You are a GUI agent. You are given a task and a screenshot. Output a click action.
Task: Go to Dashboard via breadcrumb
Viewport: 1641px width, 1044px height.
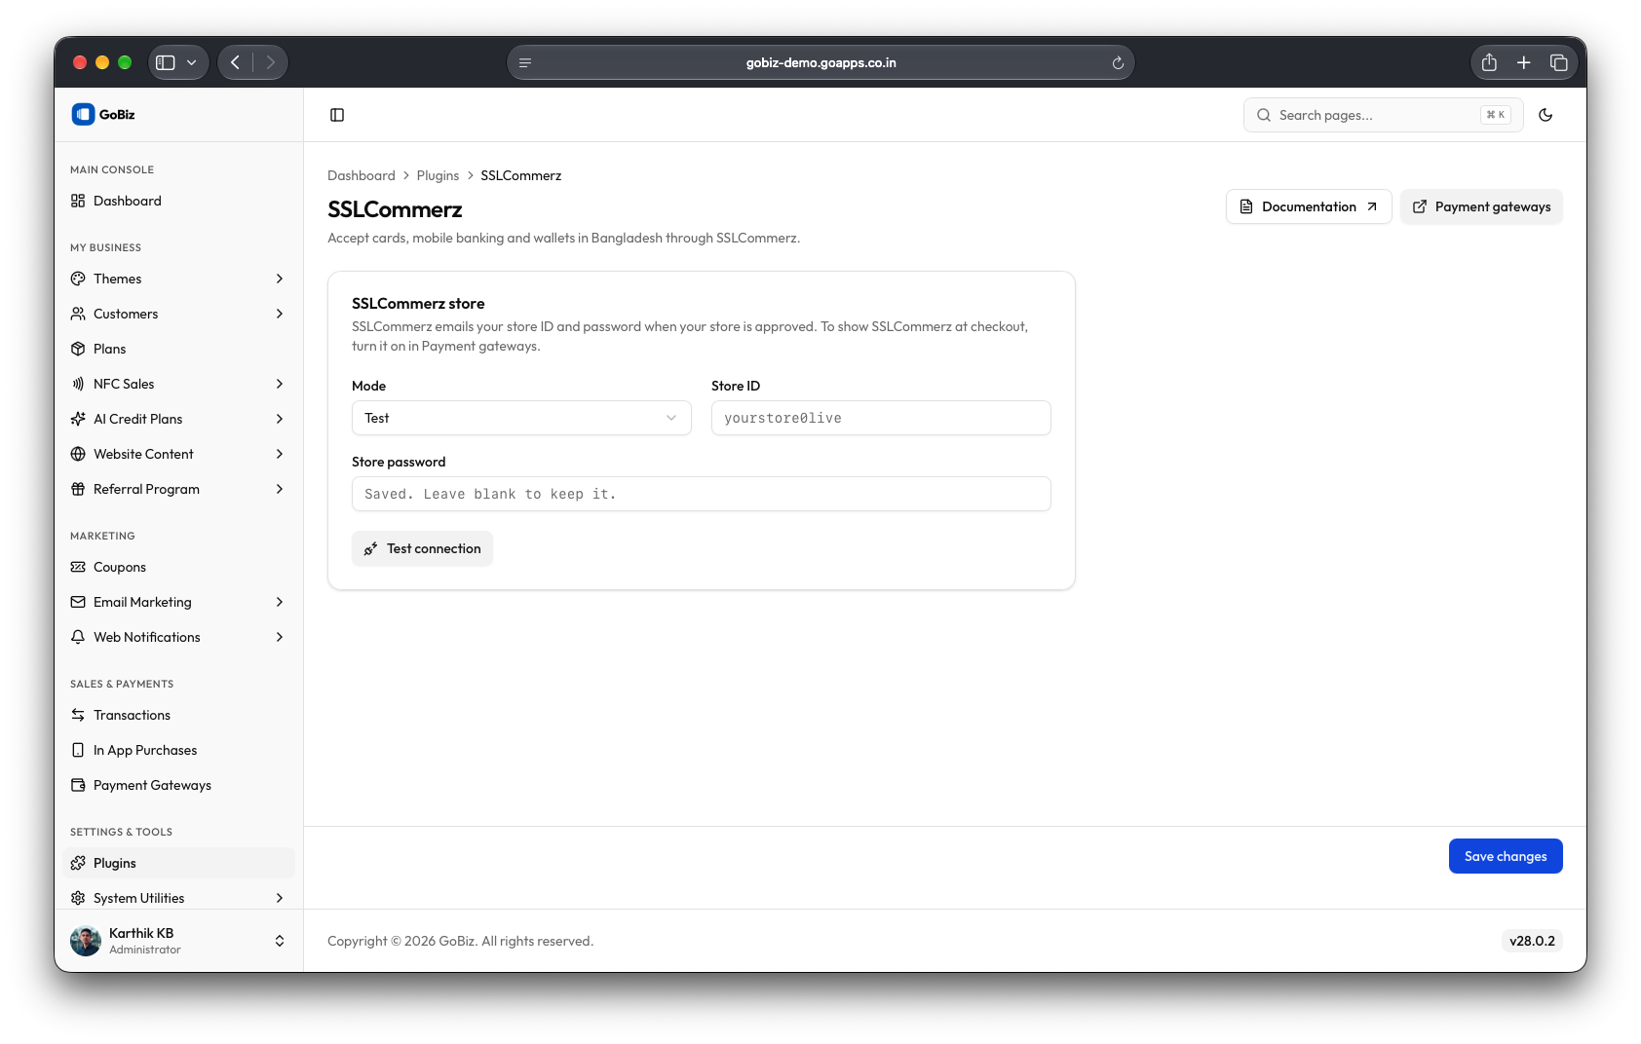pos(362,175)
